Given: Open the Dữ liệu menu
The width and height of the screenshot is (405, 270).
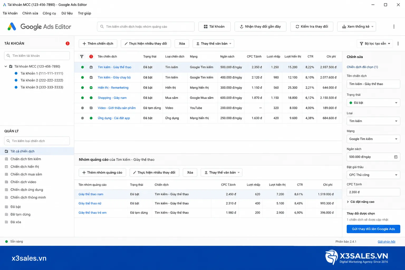Looking at the screenshot, I should click(67, 13).
